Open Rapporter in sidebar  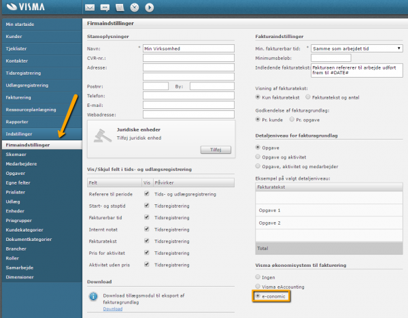pyautogui.click(x=42, y=122)
